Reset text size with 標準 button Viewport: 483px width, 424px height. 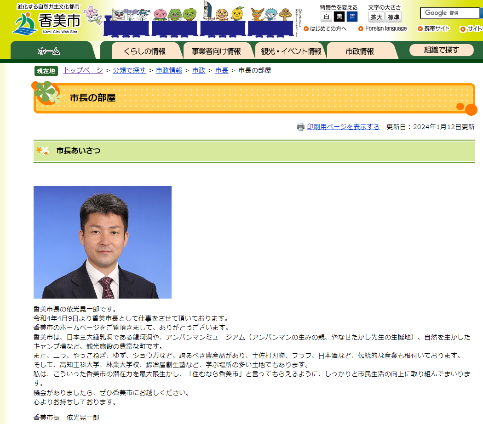pos(393,17)
